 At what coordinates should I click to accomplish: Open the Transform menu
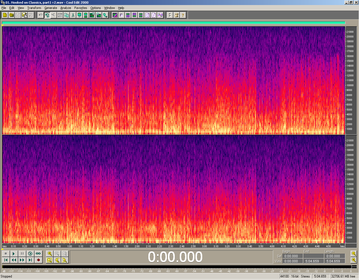34,8
